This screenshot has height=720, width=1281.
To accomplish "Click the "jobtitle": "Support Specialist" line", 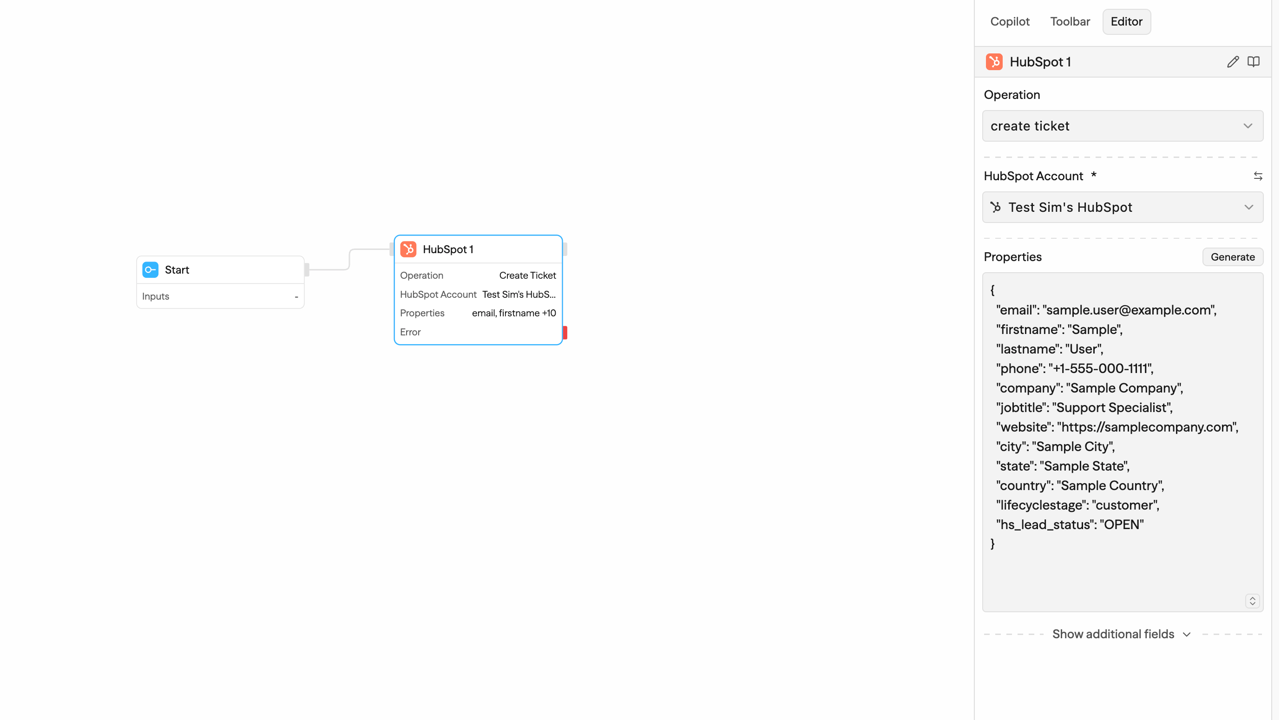I will pyautogui.click(x=1084, y=407).
